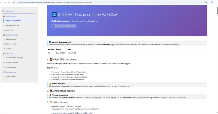Click the MAINTENANCE wrench icon

coord(4,72)
